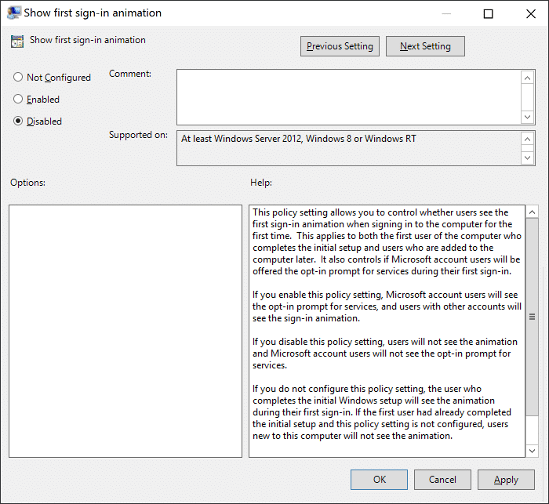The height and width of the screenshot is (504, 549).
Task: Apply the policy changes
Action: pyautogui.click(x=506, y=480)
